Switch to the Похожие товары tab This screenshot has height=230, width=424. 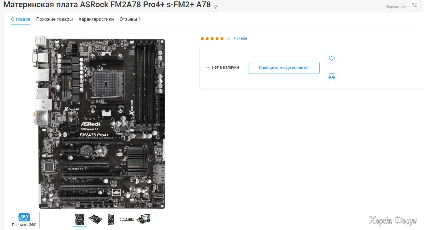54,19
